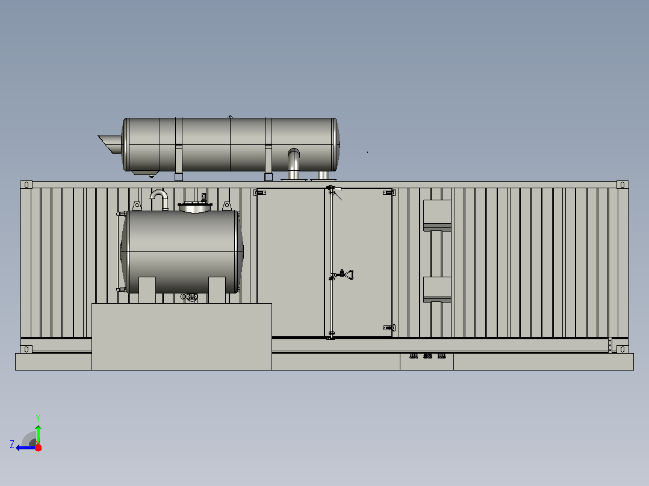Select the outlet cone at the silencer's left end
The width and height of the screenshot is (649, 486).
[x=110, y=144]
